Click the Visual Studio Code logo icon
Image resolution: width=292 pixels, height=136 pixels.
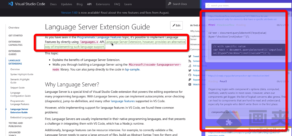(11, 4)
